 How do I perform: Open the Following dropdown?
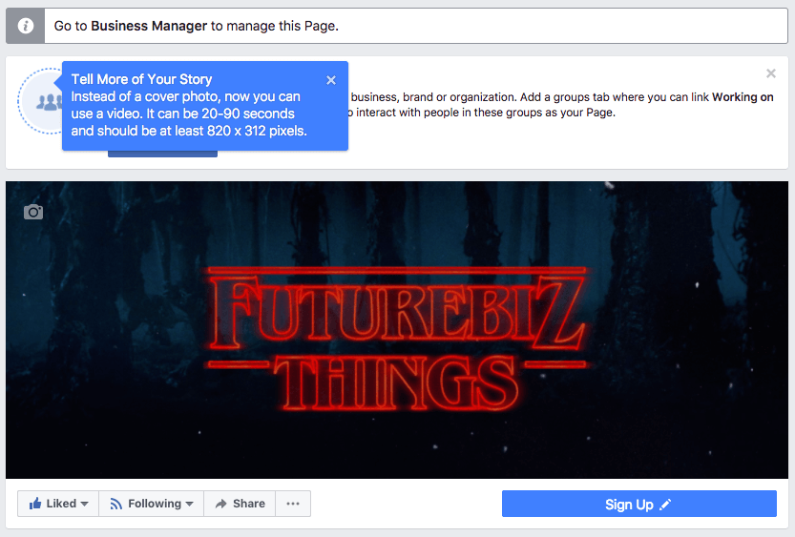(x=152, y=504)
